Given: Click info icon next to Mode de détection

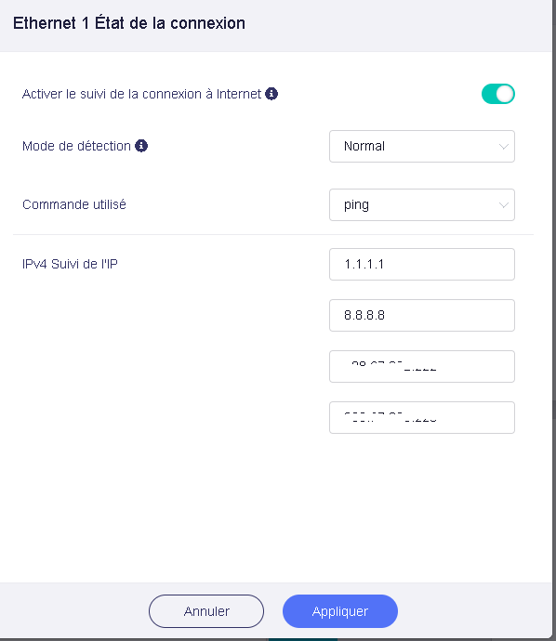Looking at the screenshot, I should tap(141, 146).
